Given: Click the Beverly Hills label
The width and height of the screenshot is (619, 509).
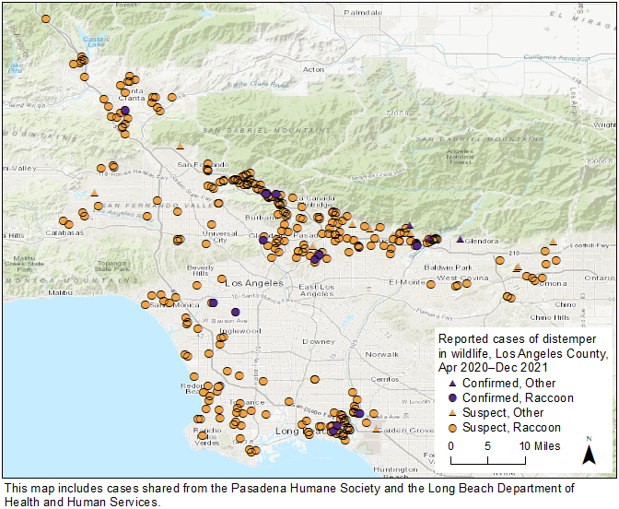Looking at the screenshot, I should coord(201,270).
